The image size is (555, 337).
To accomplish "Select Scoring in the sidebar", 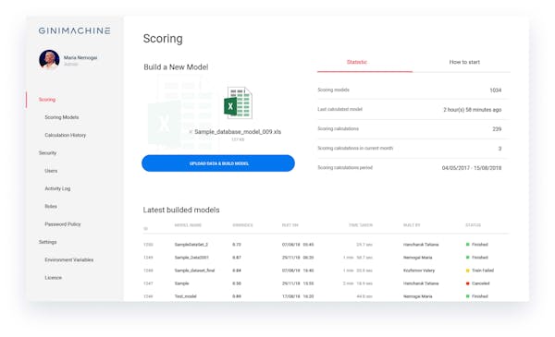I will [47, 100].
